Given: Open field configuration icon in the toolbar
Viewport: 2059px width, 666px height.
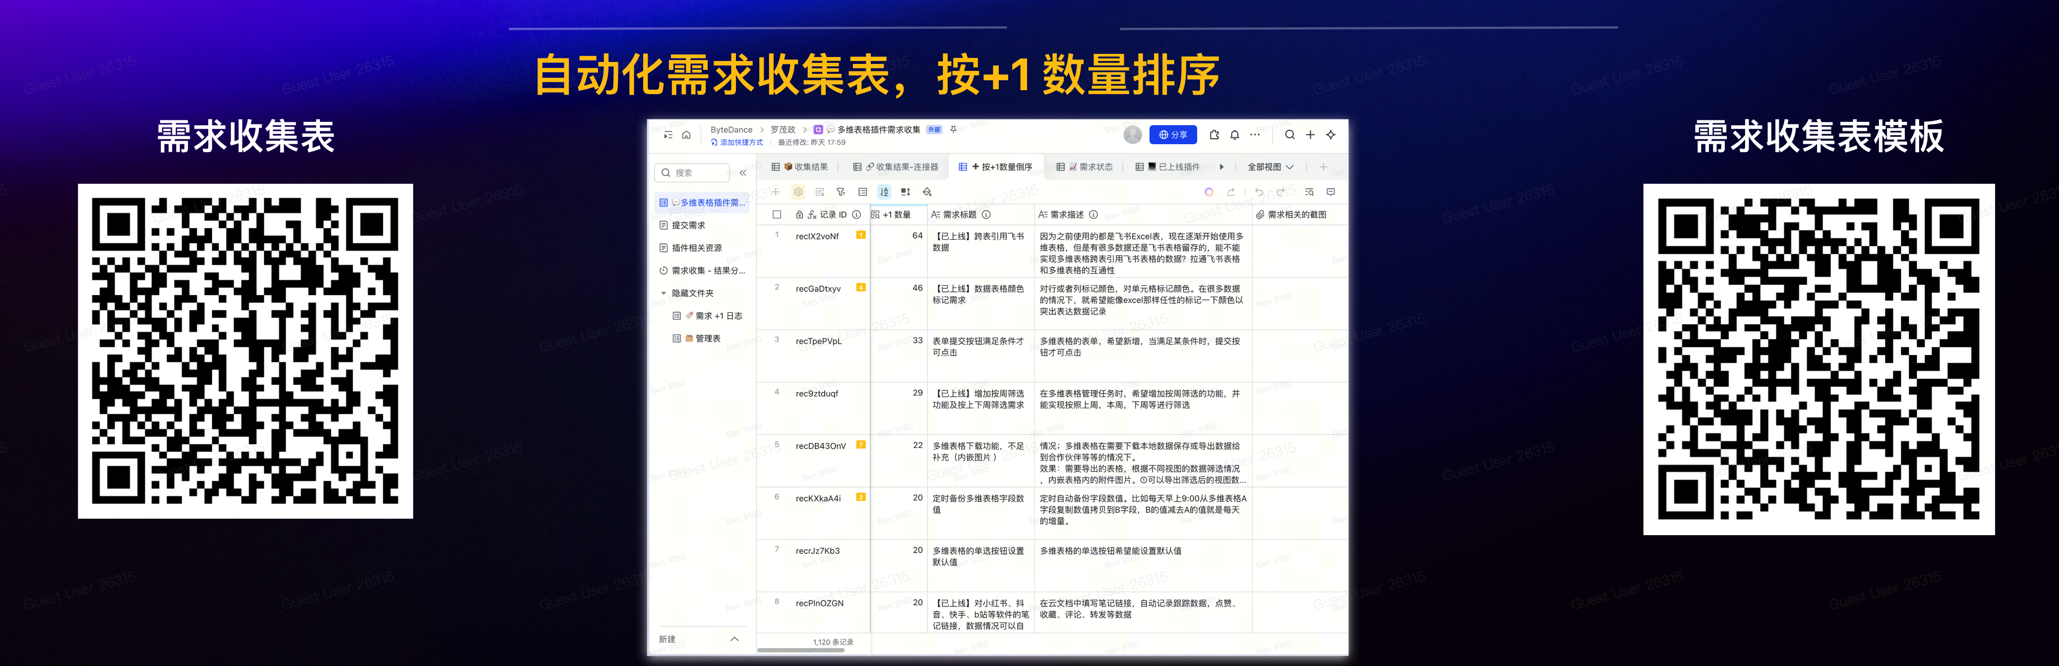Looking at the screenshot, I should (819, 192).
